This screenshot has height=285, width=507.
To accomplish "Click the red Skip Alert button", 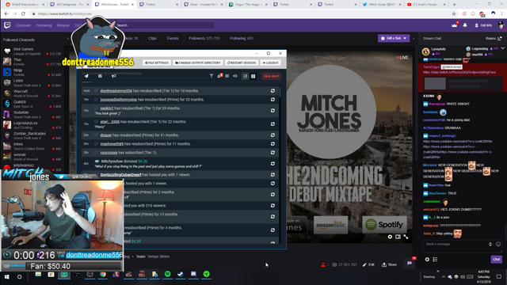I will tap(271, 76).
